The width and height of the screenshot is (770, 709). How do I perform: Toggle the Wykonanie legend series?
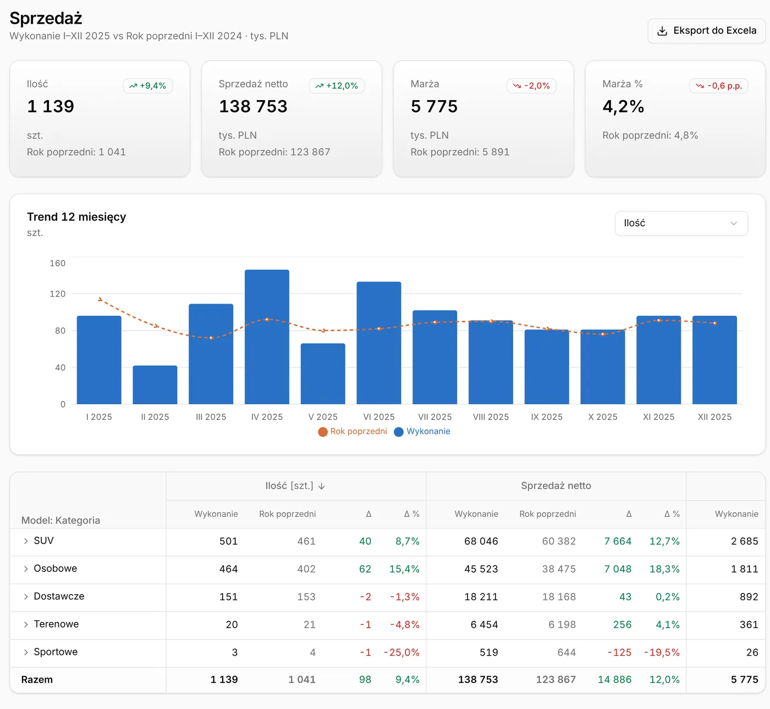pyautogui.click(x=422, y=431)
